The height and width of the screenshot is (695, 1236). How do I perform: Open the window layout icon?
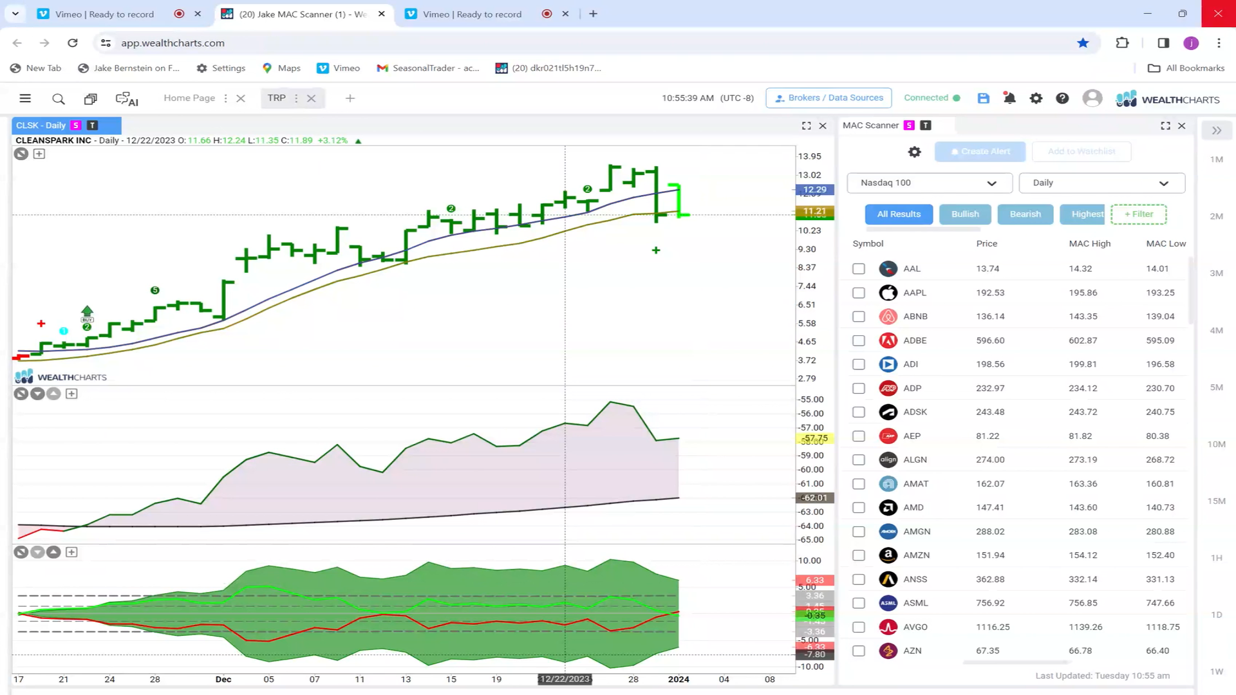pos(90,98)
